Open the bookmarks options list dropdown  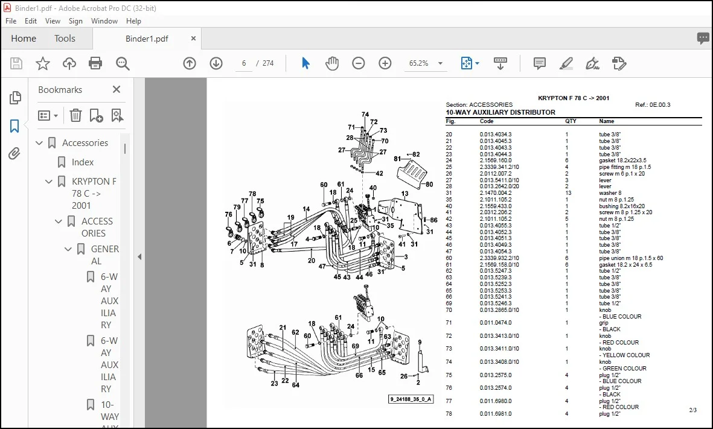point(48,115)
